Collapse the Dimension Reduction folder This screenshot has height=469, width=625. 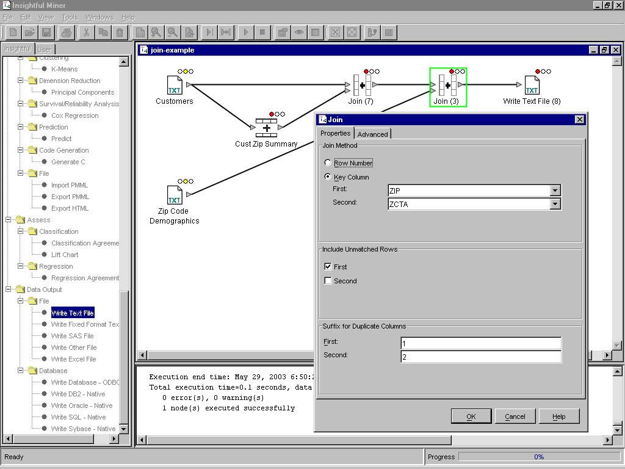point(20,80)
